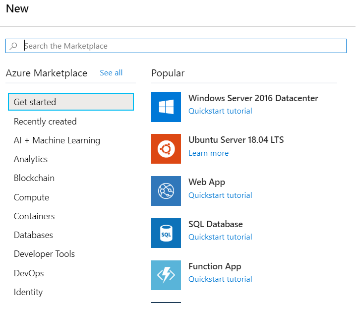Open the Containers category
The width and height of the screenshot is (356, 309).
34,216
